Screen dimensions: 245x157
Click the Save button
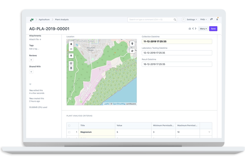click(213, 29)
